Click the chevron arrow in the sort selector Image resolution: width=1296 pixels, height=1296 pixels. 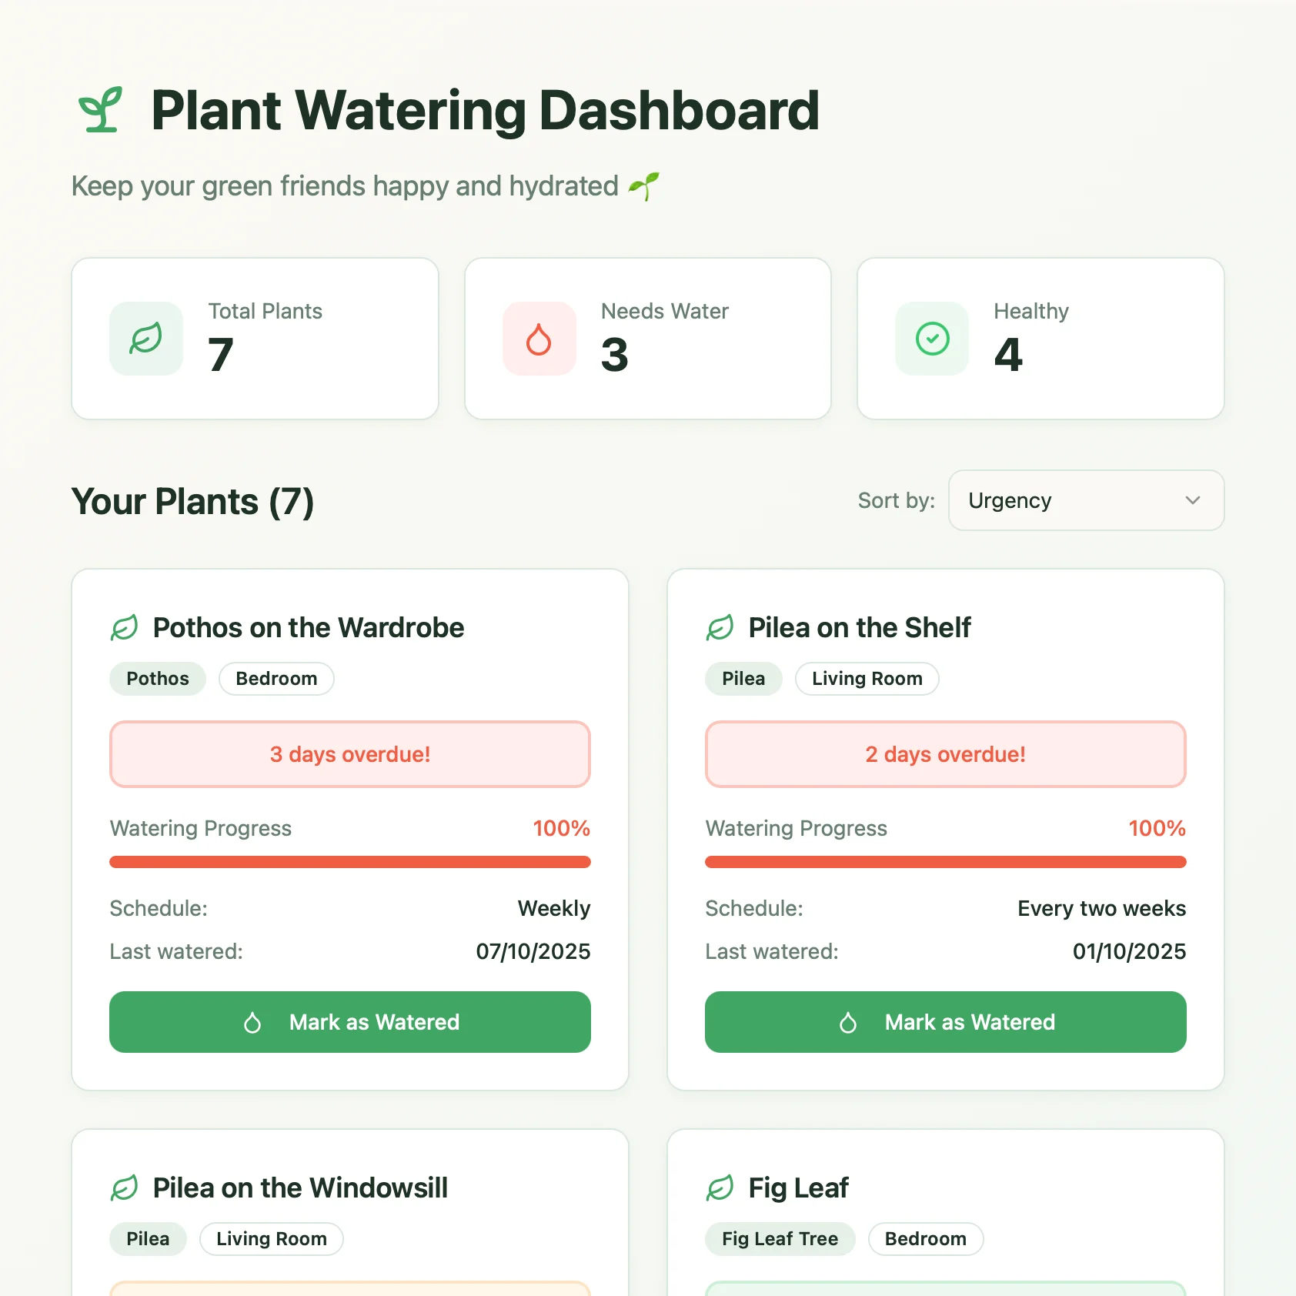point(1193,500)
